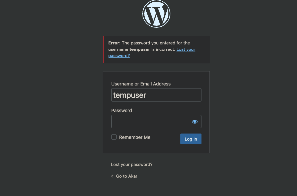The image size is (297, 196).
Task: Click the left arrow beside Go to Akar
Action: tap(113, 176)
